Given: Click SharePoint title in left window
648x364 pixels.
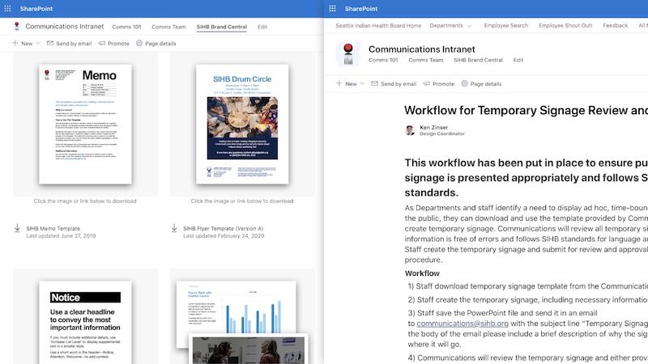Looking at the screenshot, I should [x=36, y=9].
